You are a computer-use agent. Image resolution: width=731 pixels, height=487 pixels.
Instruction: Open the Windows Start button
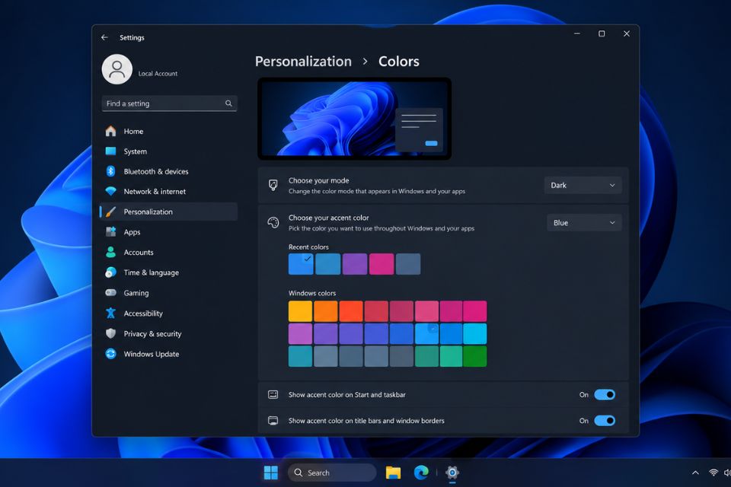271,473
